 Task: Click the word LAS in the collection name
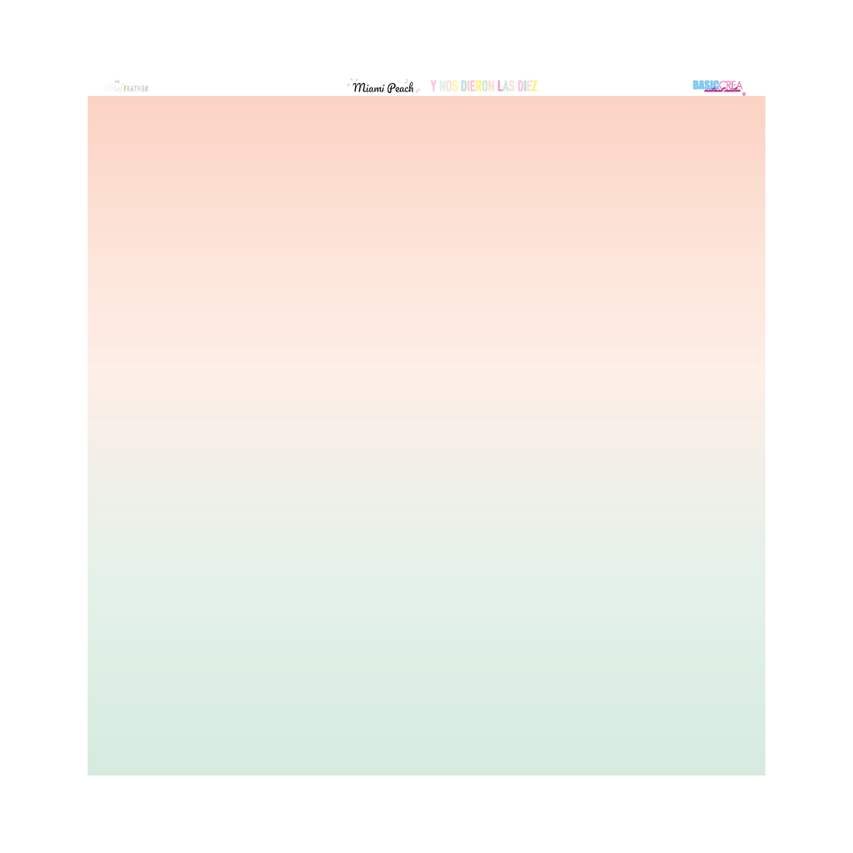[x=506, y=86]
